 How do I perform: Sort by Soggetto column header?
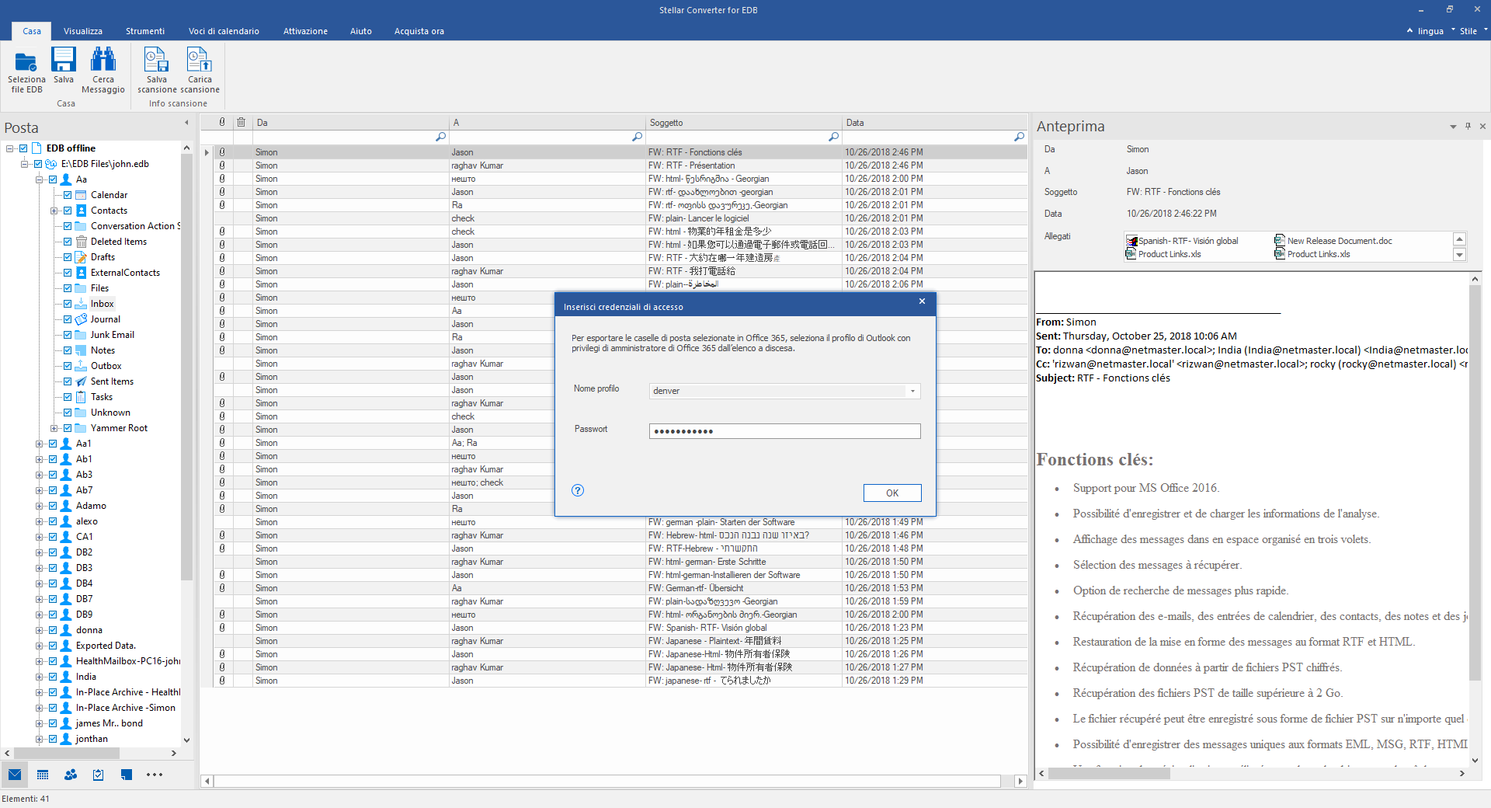pos(744,122)
